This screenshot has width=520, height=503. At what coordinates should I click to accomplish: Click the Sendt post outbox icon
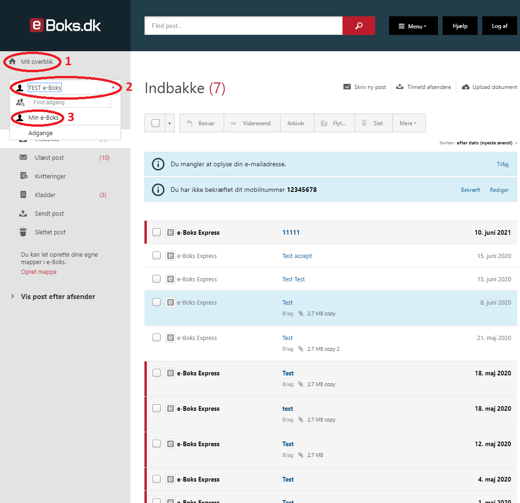23,213
